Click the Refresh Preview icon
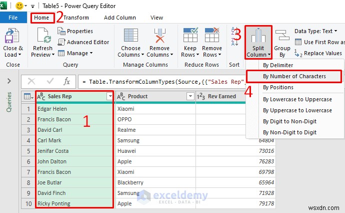This screenshot has height=213, width=345. (x=43, y=35)
